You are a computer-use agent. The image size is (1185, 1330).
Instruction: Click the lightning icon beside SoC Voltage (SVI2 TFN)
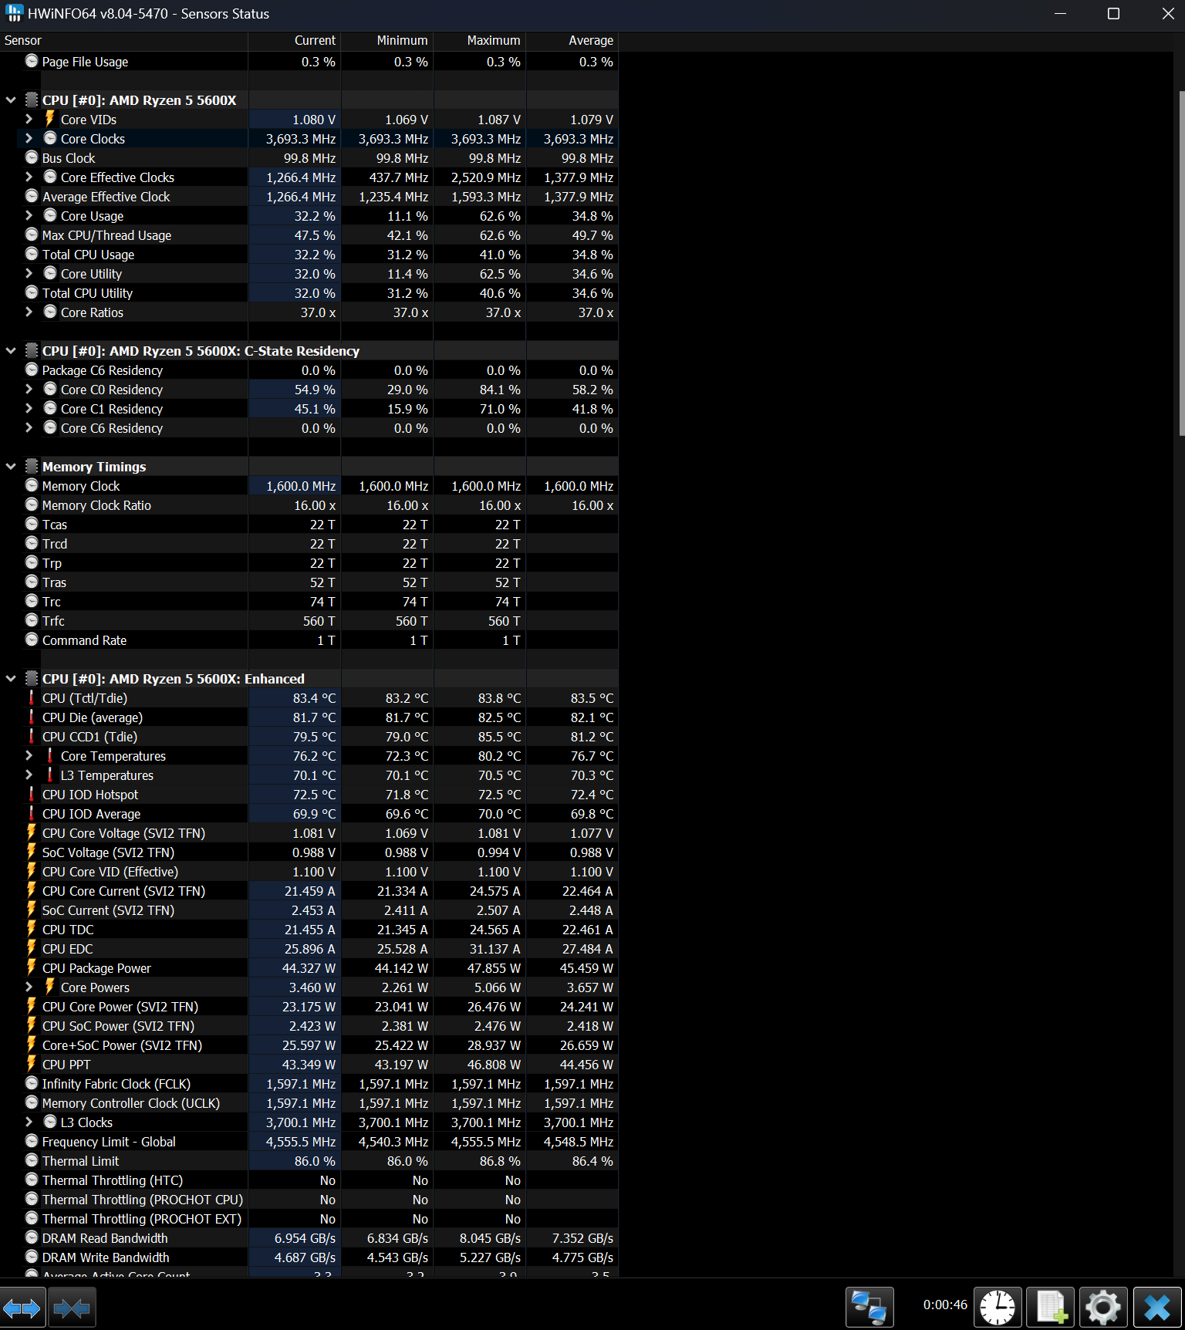(x=32, y=852)
